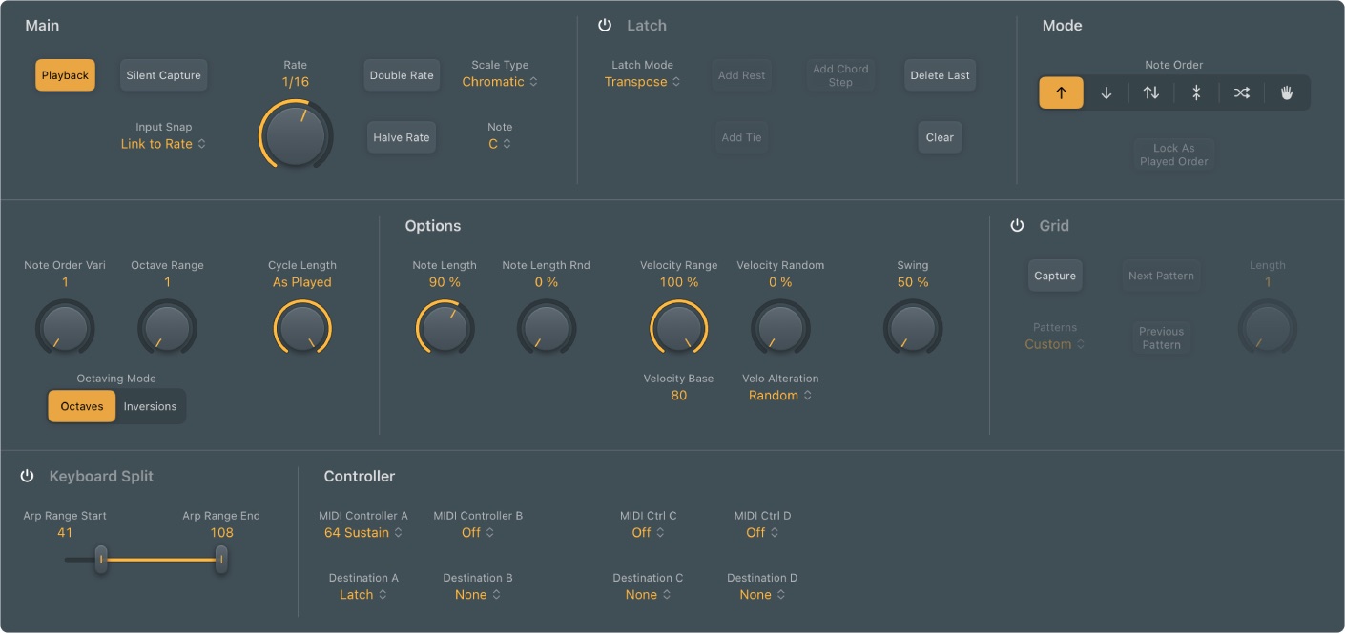
Task: Select the Outside-In note order icon
Action: tap(1196, 93)
